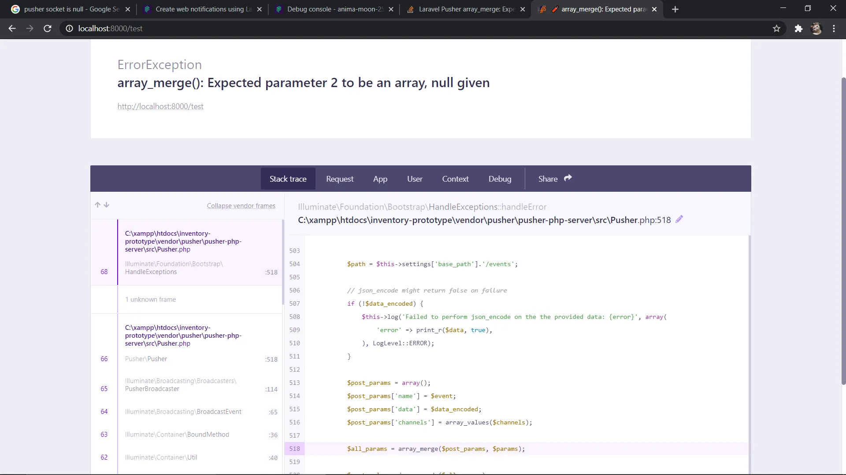Screen dimensions: 846x475
Task: Switch to the Request tab
Action: point(339,179)
